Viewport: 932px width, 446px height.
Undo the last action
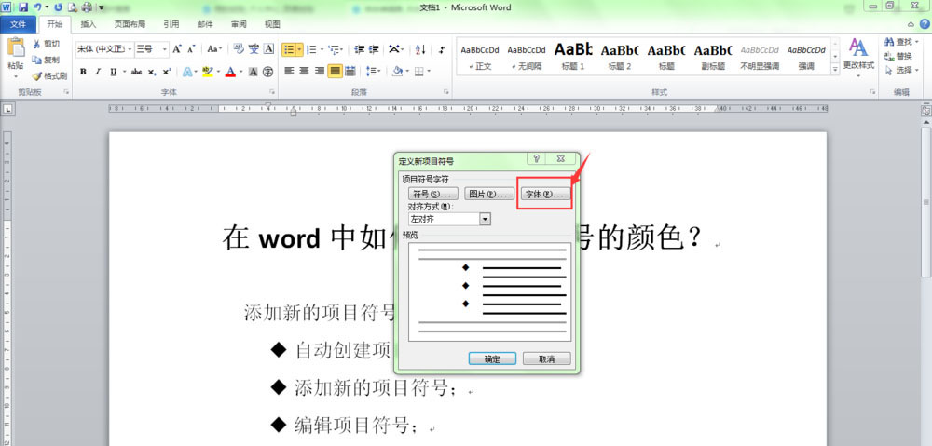tap(36, 7)
